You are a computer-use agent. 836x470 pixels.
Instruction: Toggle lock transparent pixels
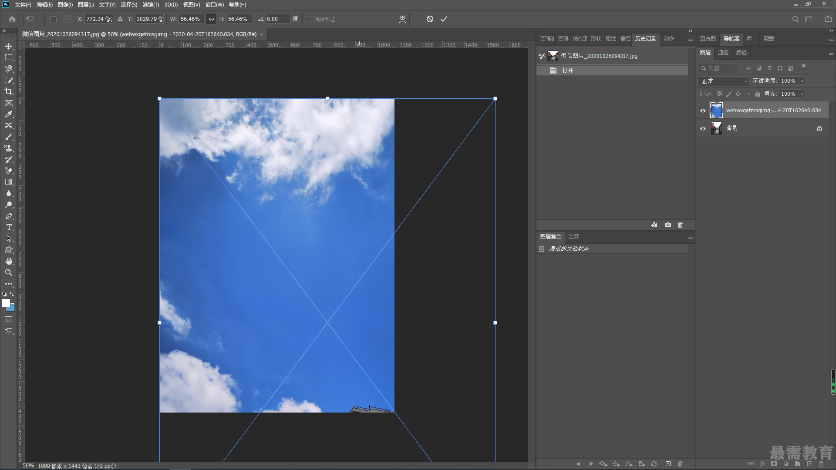pyautogui.click(x=719, y=94)
